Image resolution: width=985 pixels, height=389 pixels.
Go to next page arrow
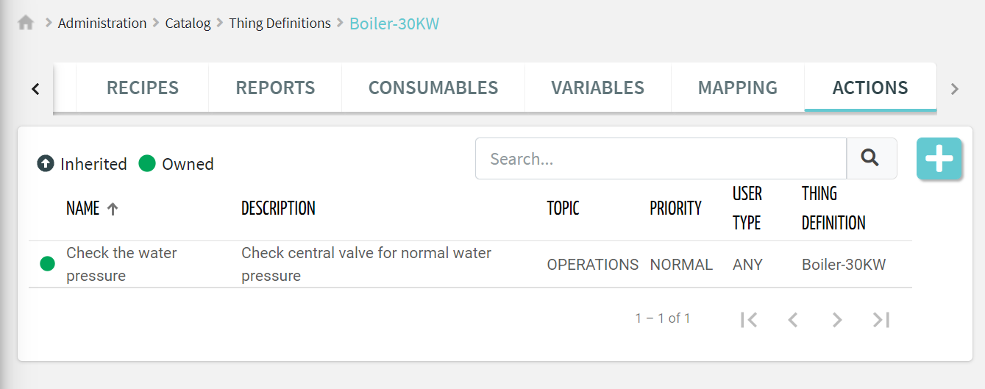pos(836,319)
